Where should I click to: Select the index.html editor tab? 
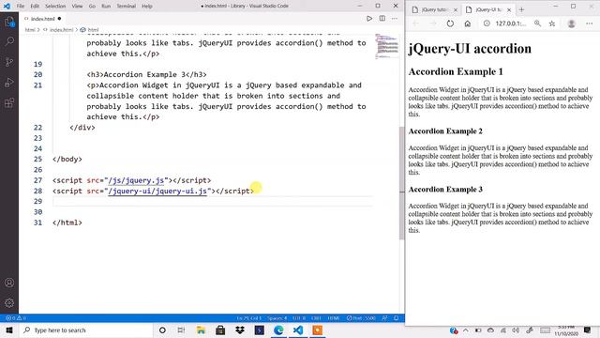[42, 19]
